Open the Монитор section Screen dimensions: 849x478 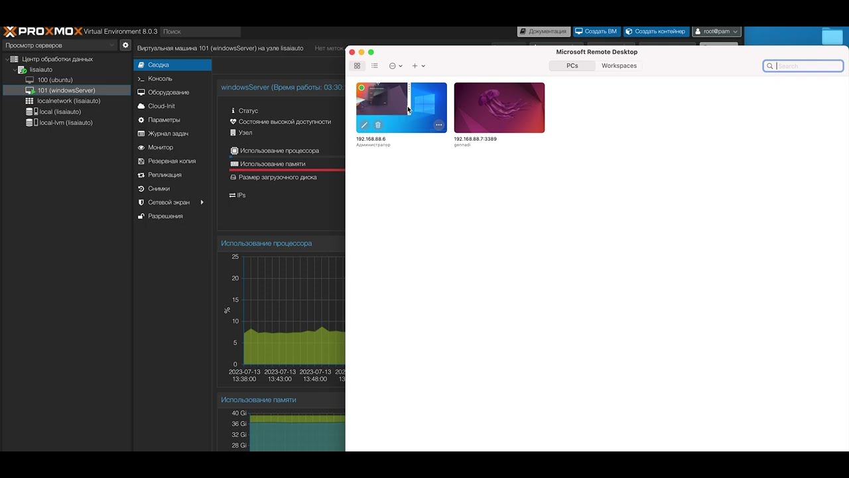point(172,147)
